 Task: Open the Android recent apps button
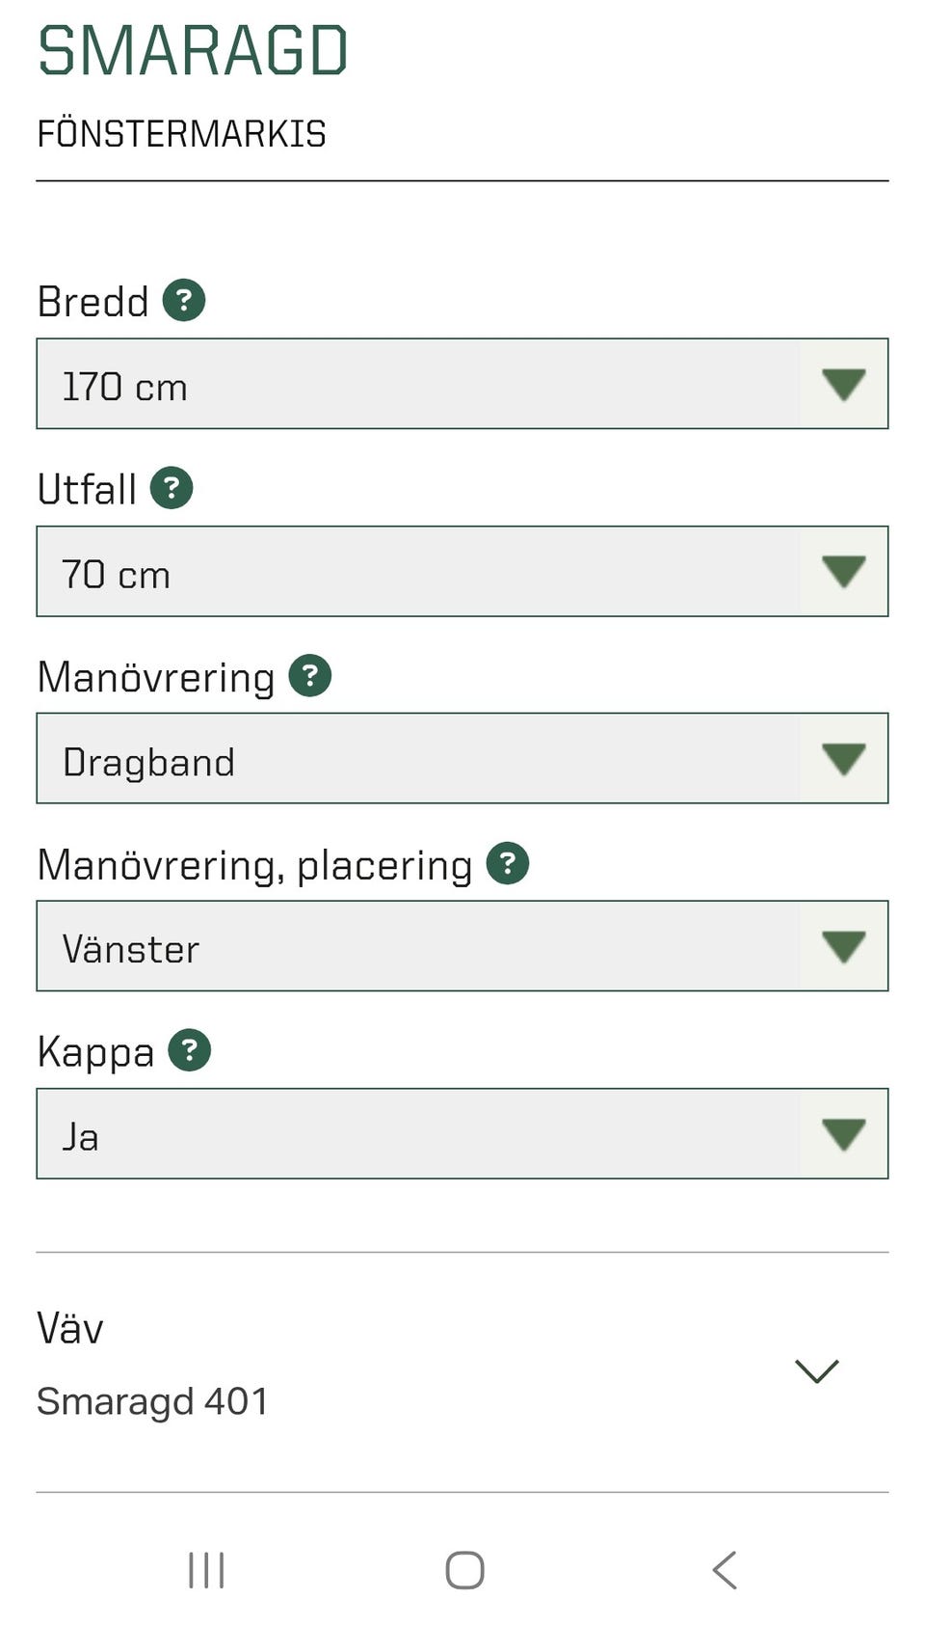(206, 1570)
